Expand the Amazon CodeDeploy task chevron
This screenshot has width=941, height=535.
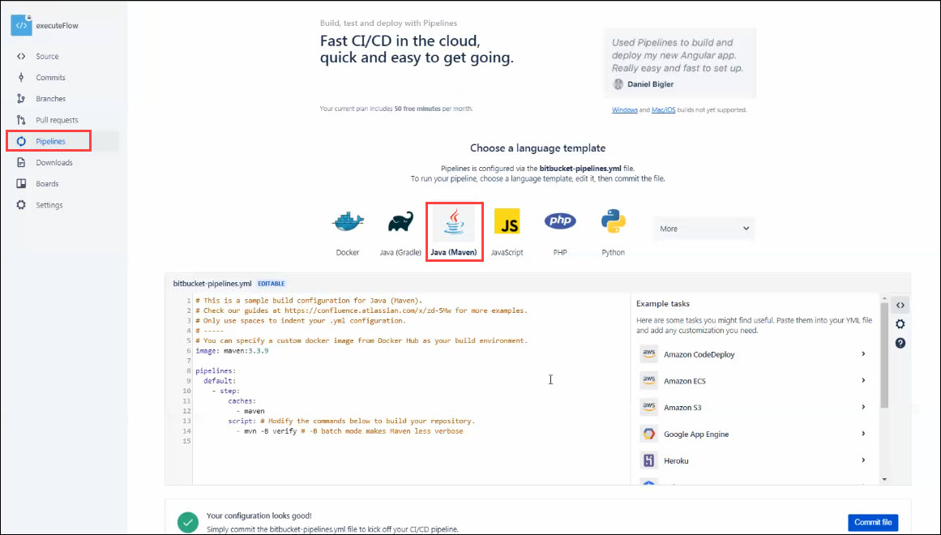(x=863, y=353)
